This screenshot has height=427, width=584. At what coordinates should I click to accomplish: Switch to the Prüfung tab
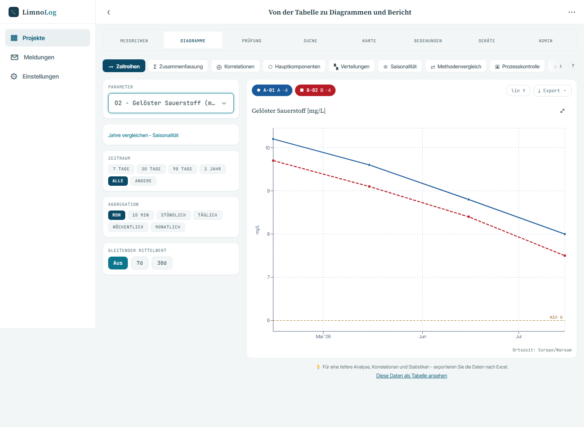tap(252, 41)
